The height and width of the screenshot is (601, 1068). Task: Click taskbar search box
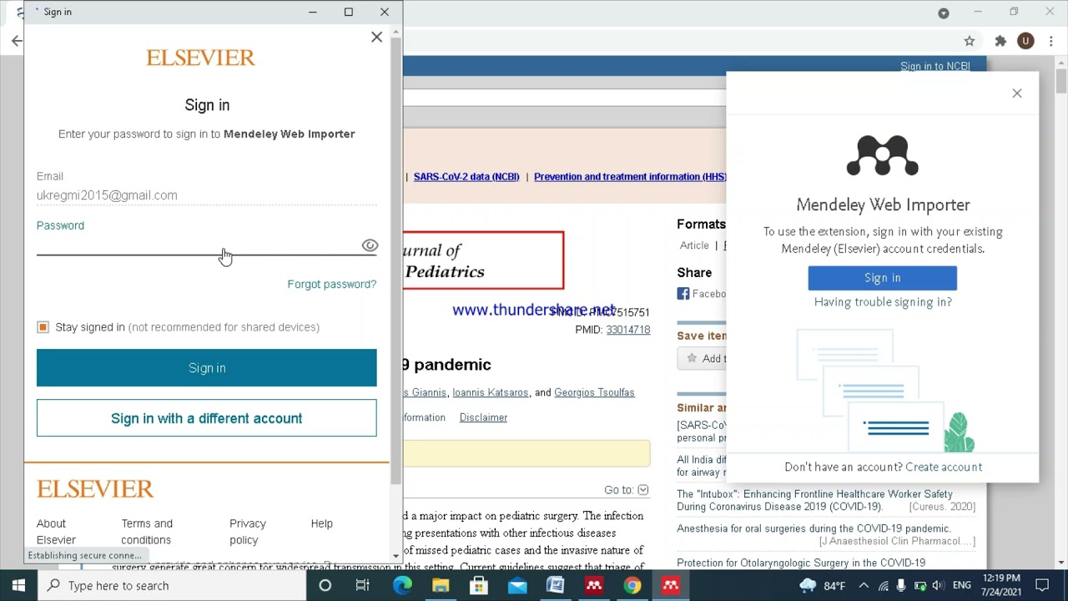(x=173, y=586)
